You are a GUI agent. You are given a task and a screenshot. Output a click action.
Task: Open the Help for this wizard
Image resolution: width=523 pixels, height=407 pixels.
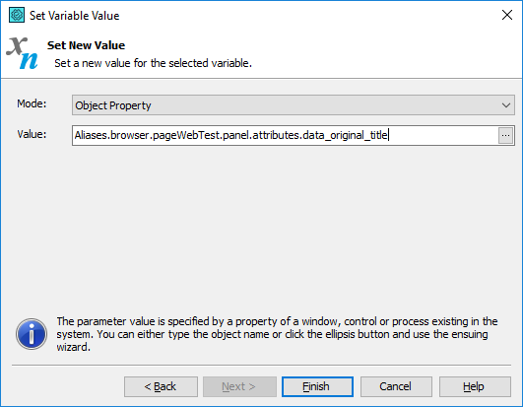point(475,386)
